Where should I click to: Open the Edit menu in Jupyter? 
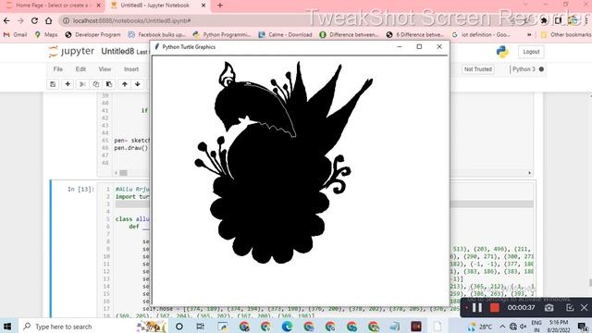coord(80,69)
